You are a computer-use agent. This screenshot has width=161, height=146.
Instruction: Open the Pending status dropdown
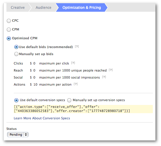[x=18, y=135]
